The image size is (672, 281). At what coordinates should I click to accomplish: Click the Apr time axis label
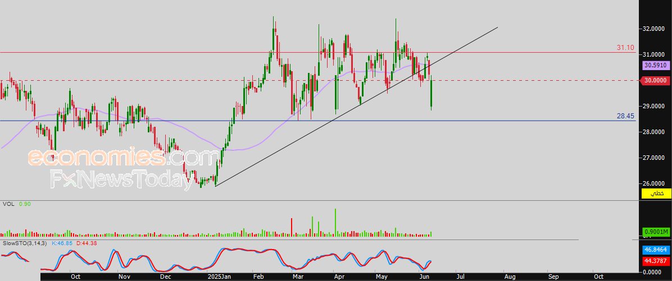pyautogui.click(x=339, y=277)
